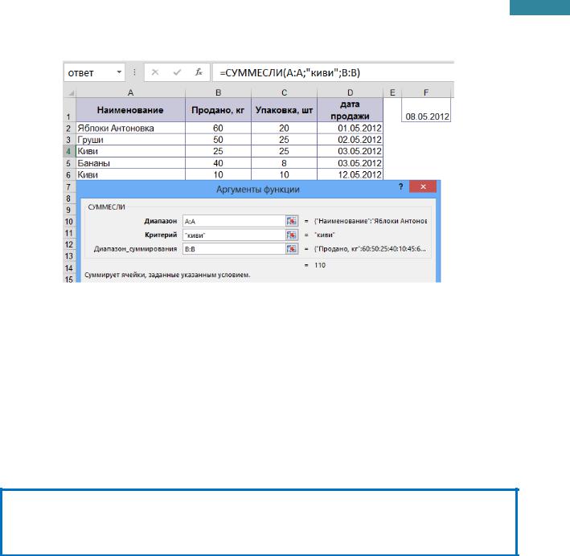Select column A header
Viewport: 570px width, 556px height.
click(130, 93)
